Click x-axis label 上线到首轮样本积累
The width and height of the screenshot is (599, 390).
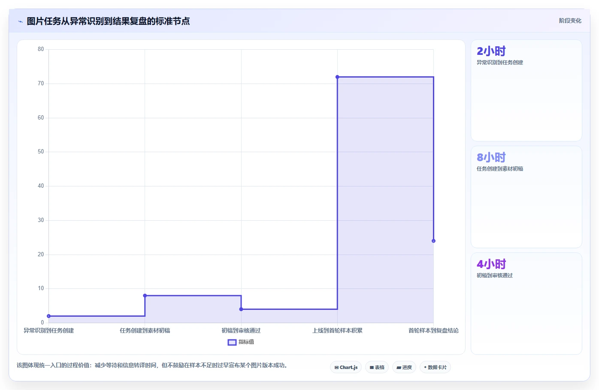click(337, 330)
